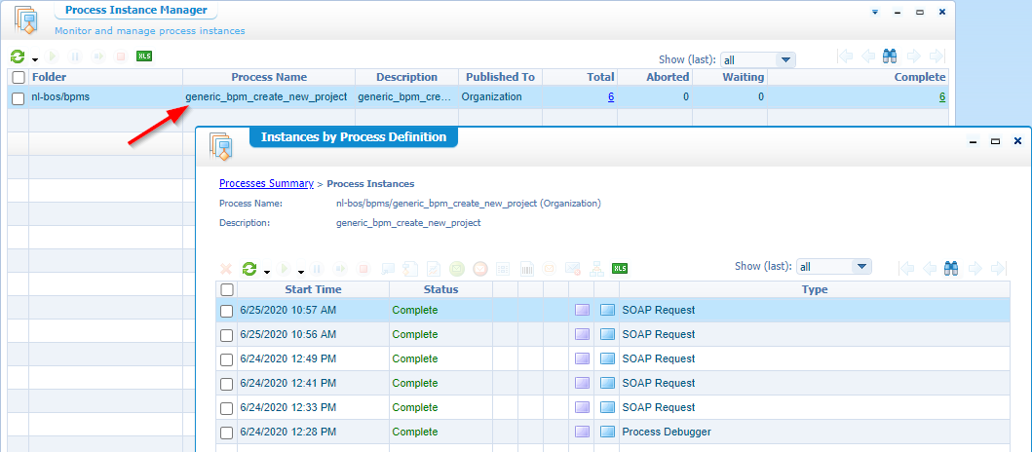Viewport: 1032px width, 452px height.
Task: Toggle the select-all checkbox beside Start Time header
Action: (x=227, y=289)
